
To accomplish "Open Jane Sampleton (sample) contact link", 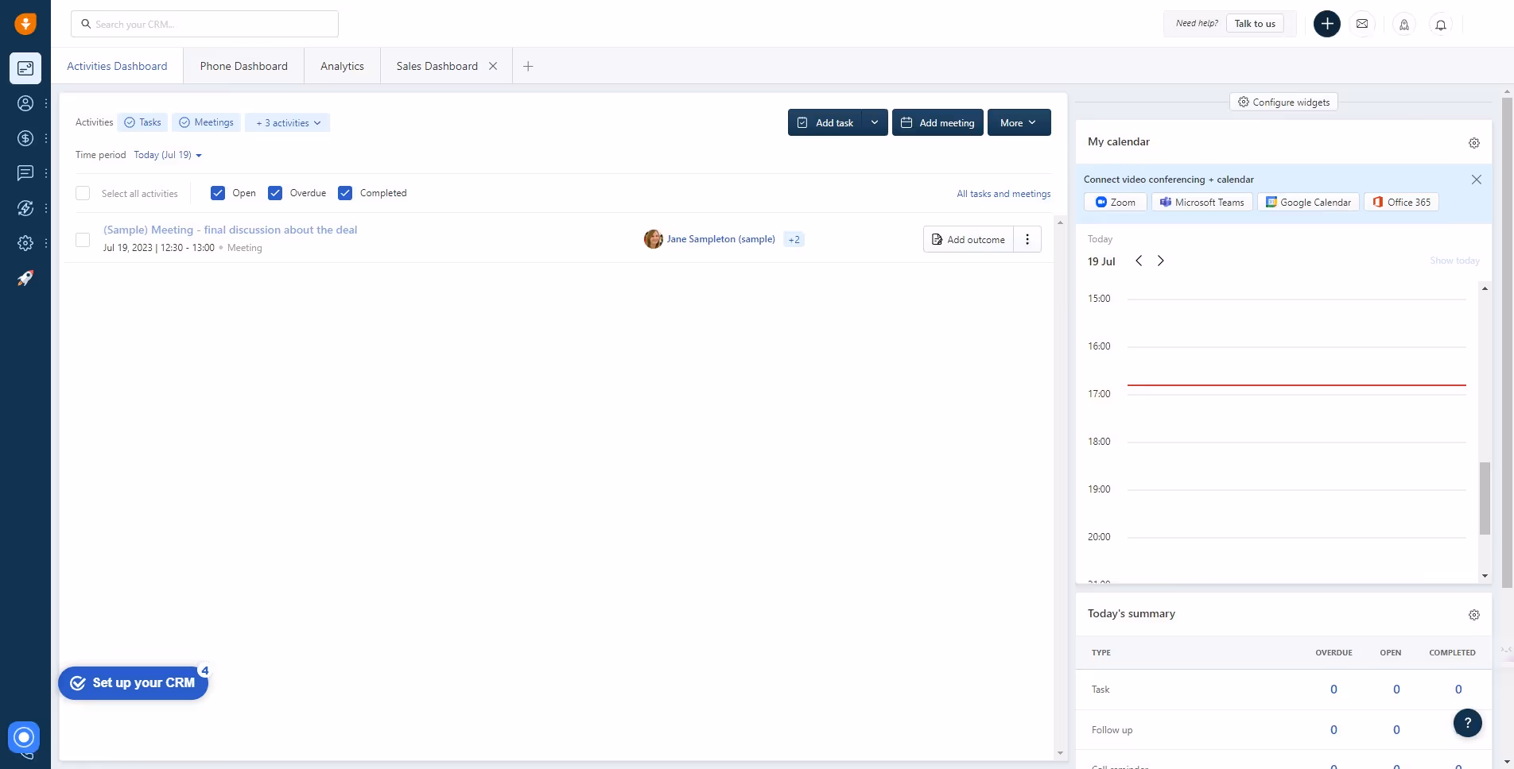I will 720,239.
